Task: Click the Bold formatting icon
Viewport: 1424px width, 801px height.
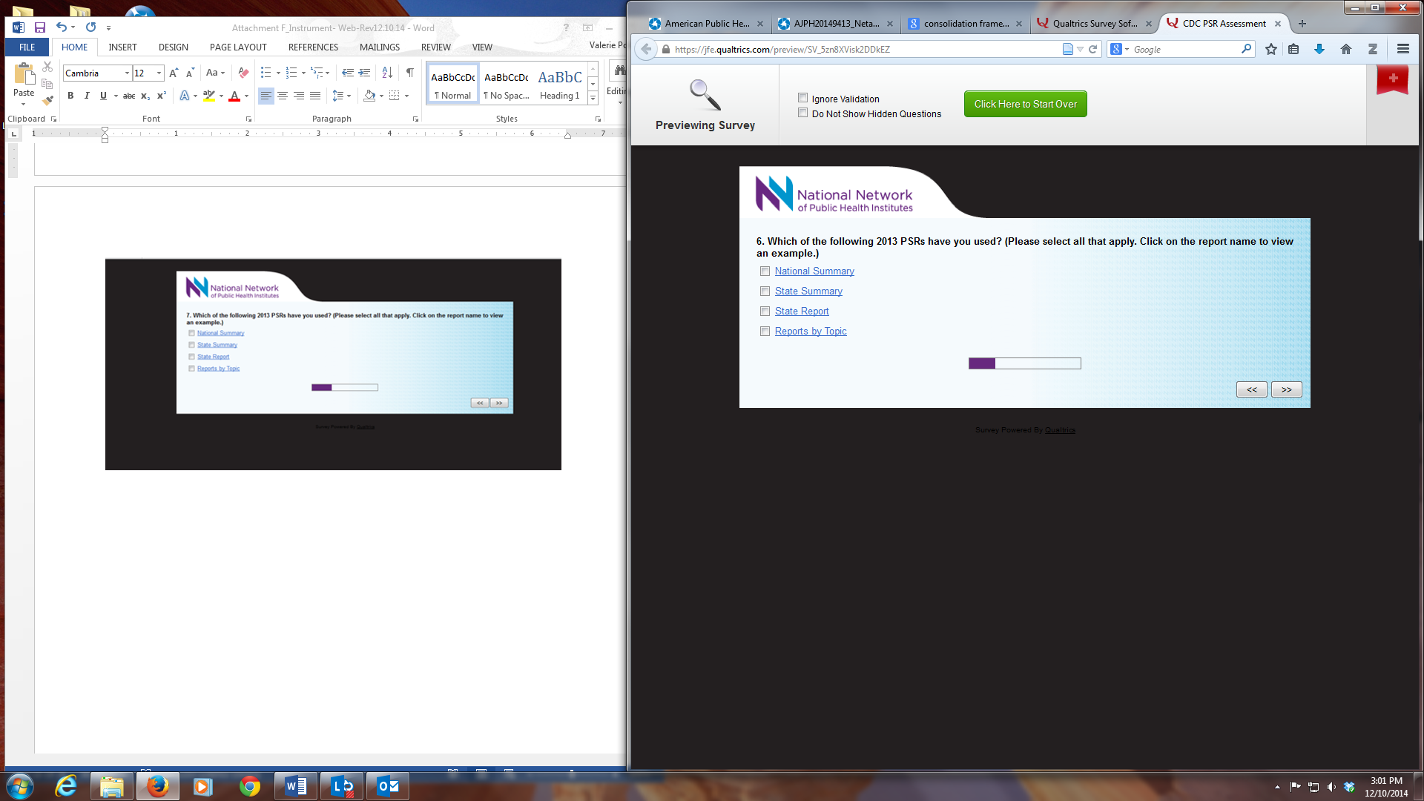Action: (70, 96)
